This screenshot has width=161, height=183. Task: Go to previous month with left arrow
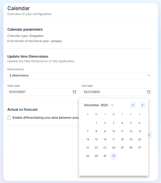pos(133,105)
